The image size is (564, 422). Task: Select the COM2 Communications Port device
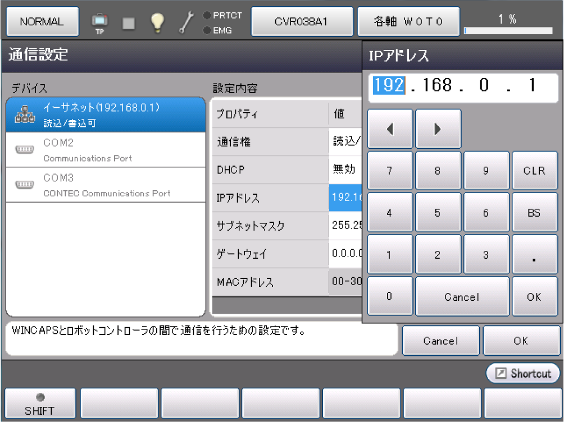click(106, 150)
